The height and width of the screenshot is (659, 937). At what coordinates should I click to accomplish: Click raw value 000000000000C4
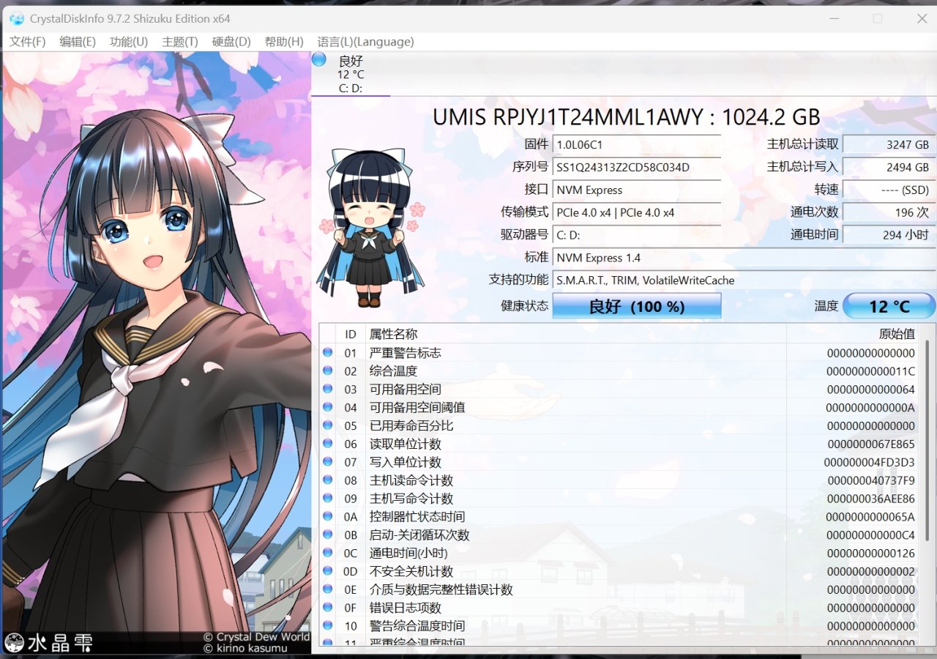(870, 535)
